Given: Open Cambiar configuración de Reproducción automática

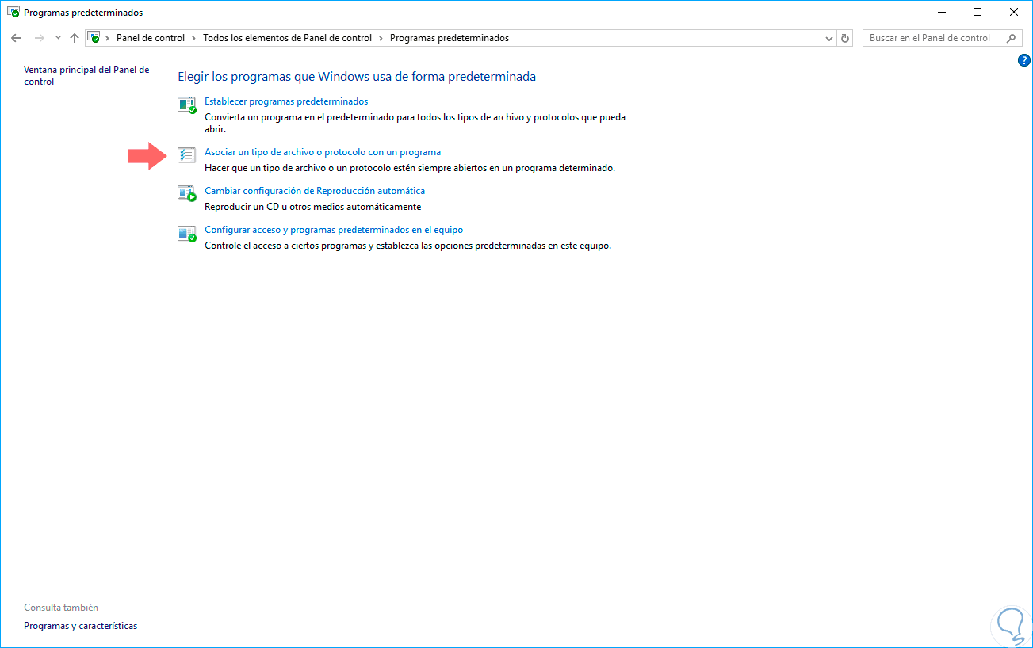Looking at the screenshot, I should 315,191.
